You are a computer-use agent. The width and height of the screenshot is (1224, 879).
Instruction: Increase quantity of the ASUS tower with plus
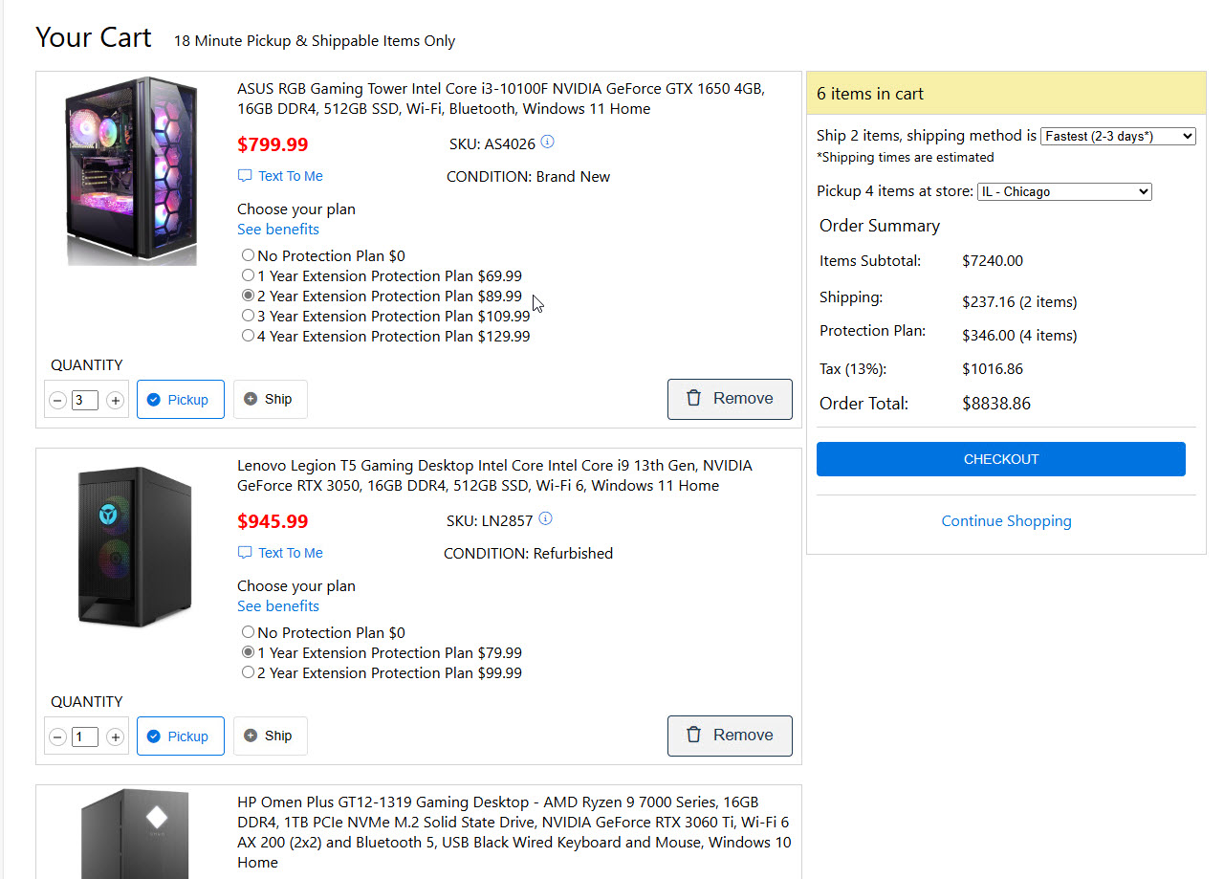pyautogui.click(x=115, y=401)
